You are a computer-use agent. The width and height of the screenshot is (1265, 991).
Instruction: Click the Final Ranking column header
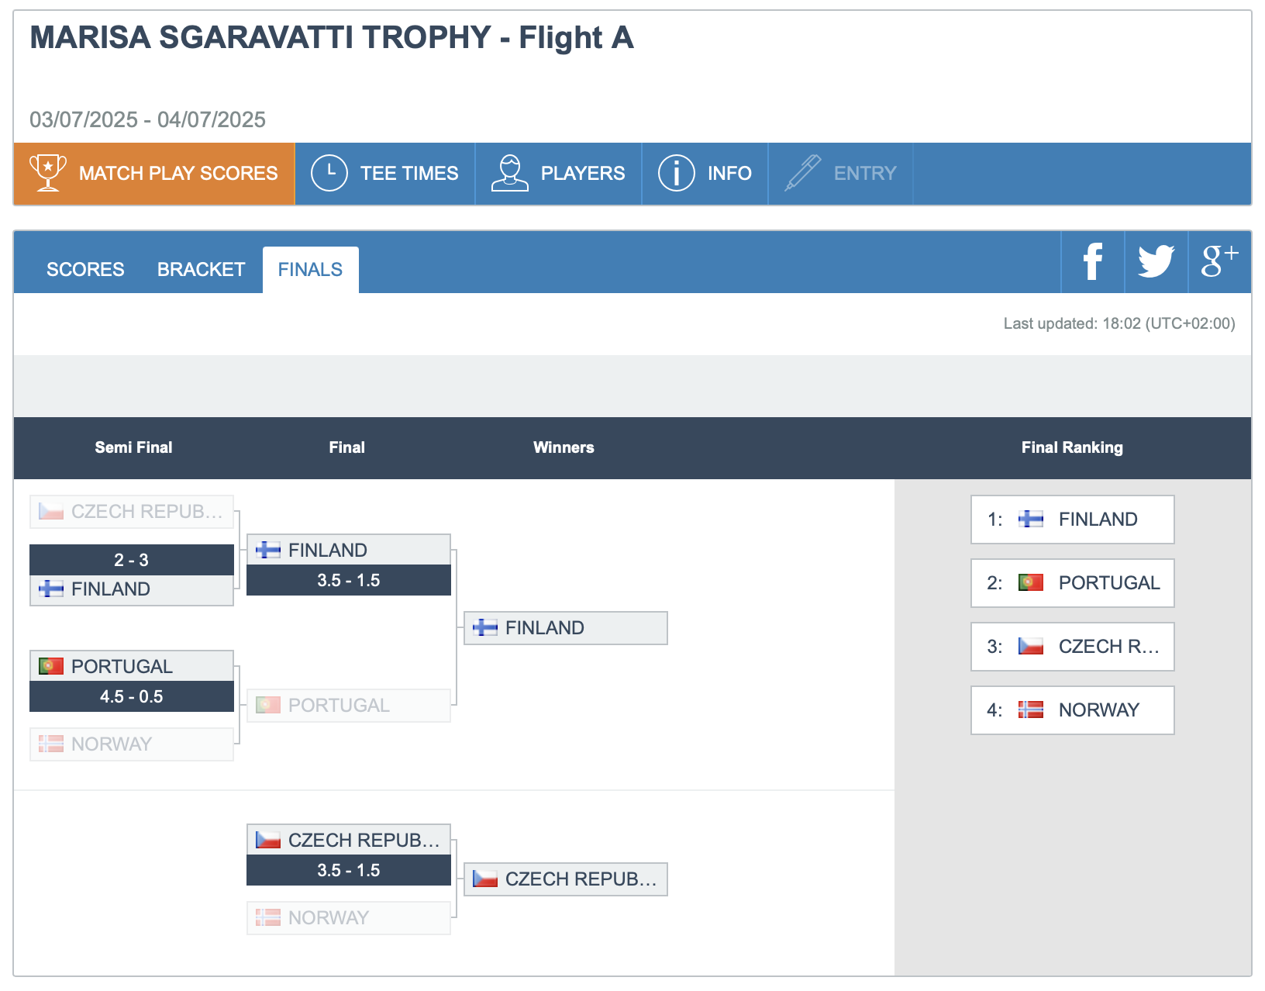[1072, 447]
